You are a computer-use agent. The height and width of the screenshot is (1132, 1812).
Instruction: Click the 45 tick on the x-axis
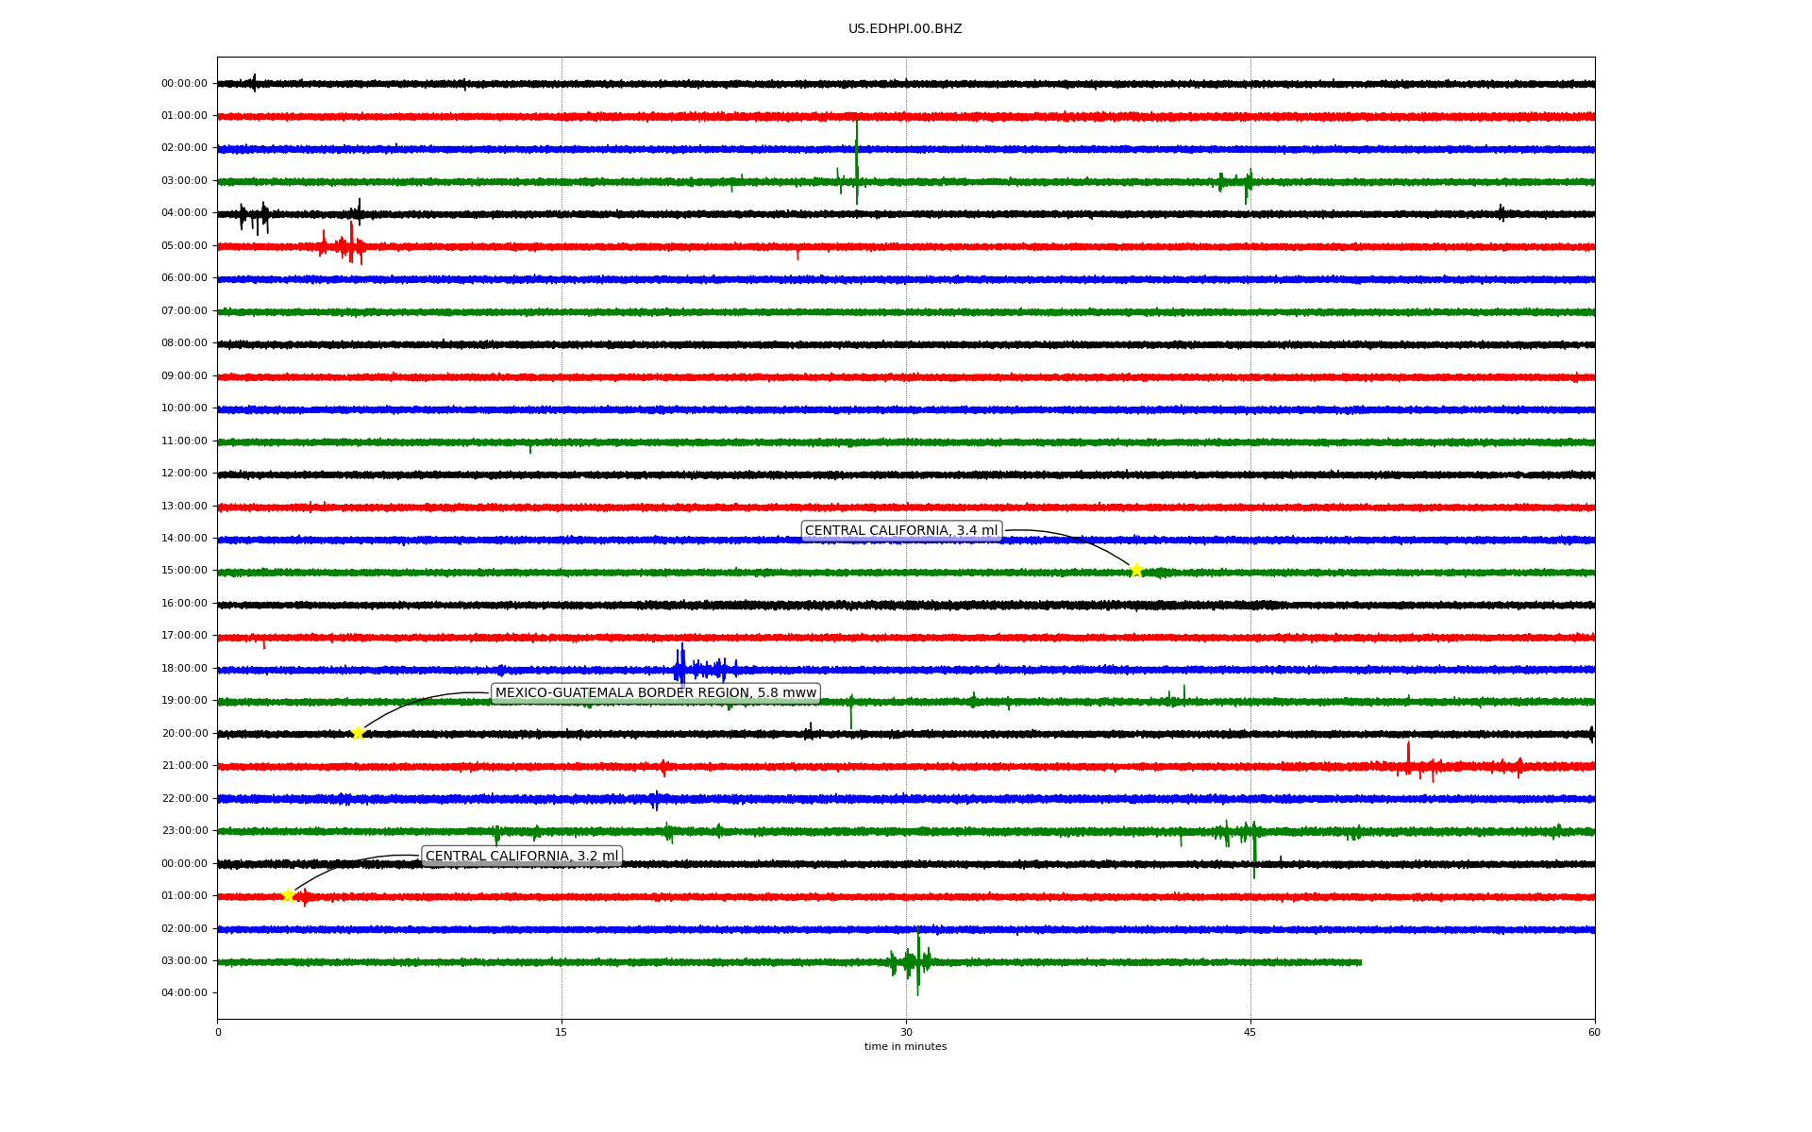(x=1250, y=1033)
